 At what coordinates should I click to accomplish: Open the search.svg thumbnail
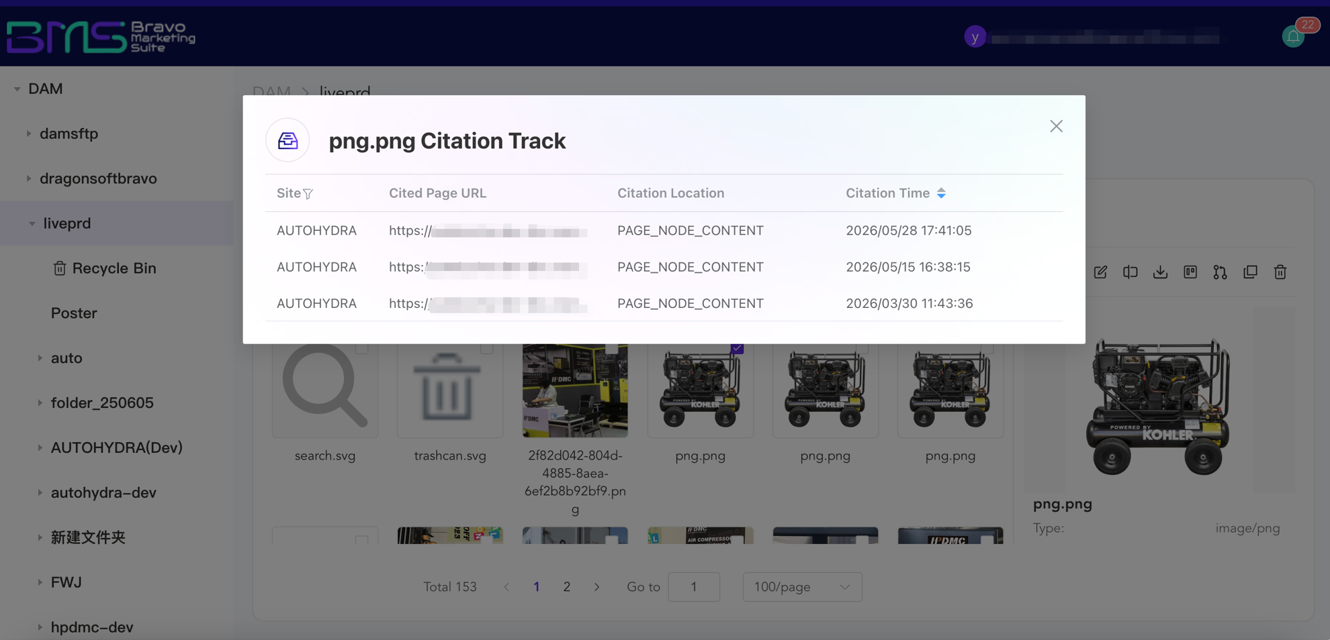pyautogui.click(x=325, y=390)
